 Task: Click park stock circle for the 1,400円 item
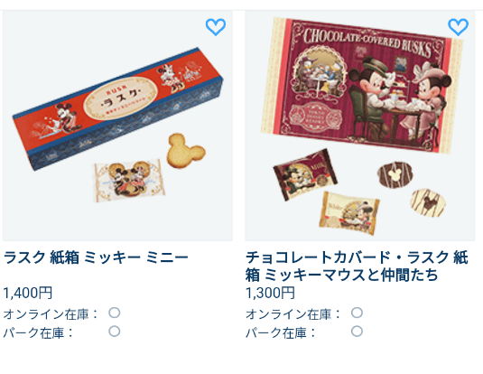pos(115,332)
